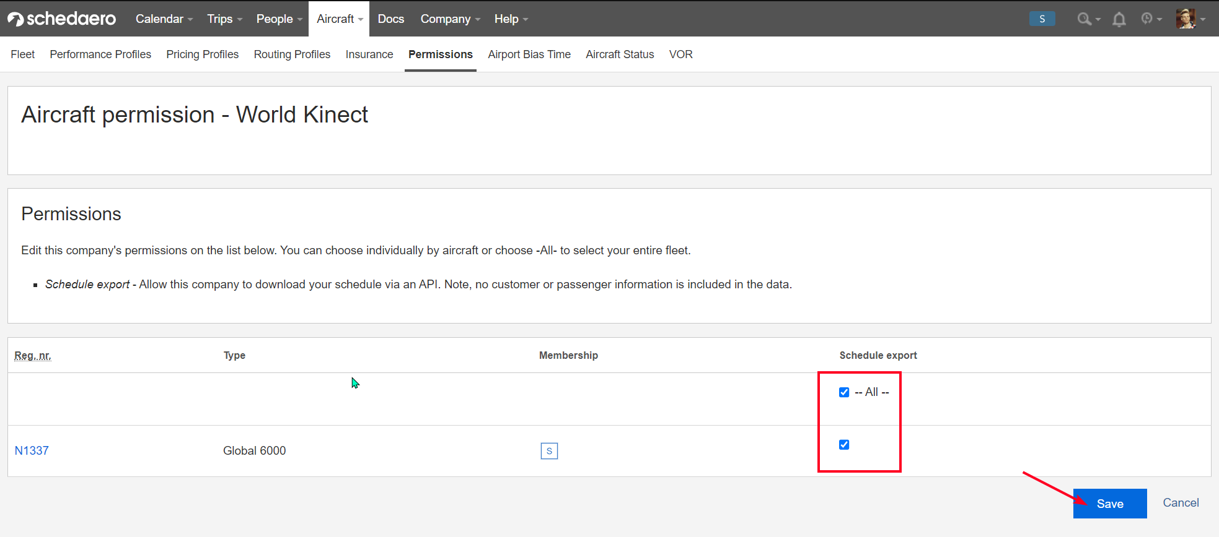Switch to the VOR tab
1219x537 pixels.
[681, 54]
